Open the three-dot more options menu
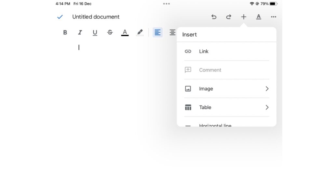The height and width of the screenshot is (187, 333). (273, 17)
